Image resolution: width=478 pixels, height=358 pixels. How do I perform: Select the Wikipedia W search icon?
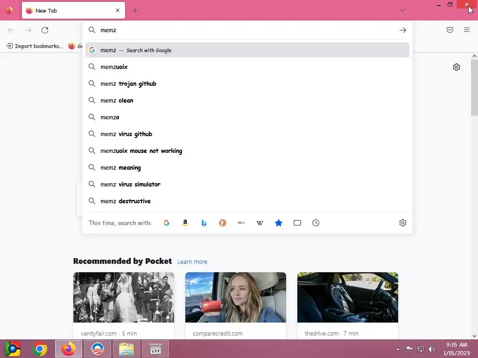[x=260, y=223]
